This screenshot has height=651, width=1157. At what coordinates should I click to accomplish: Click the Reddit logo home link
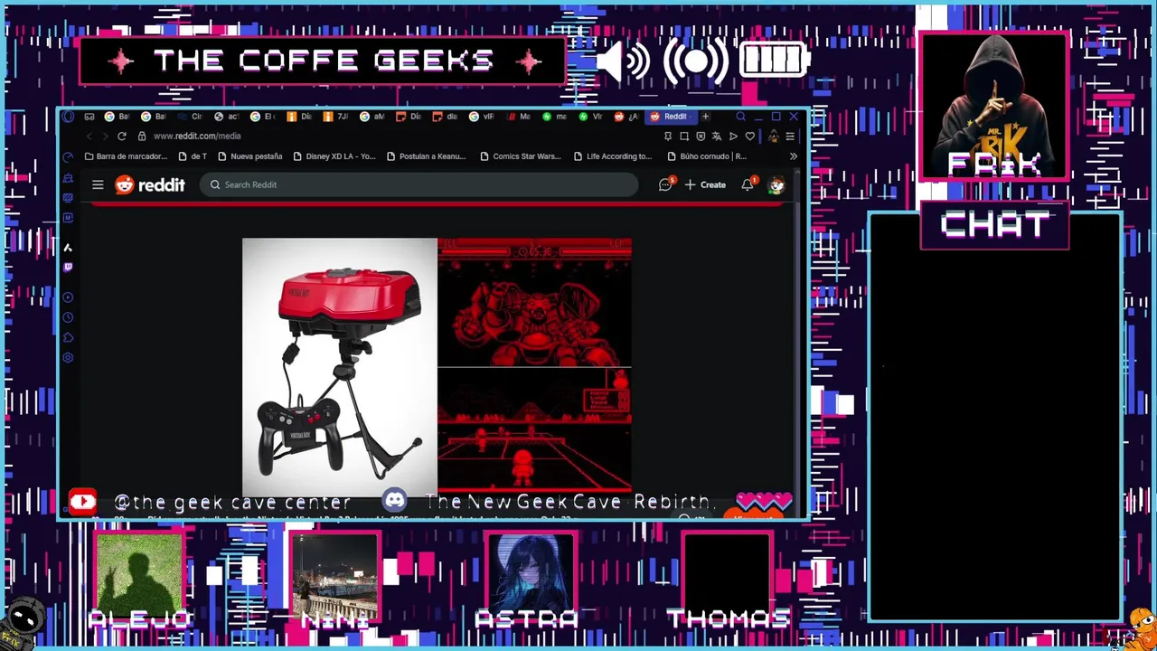pos(150,184)
